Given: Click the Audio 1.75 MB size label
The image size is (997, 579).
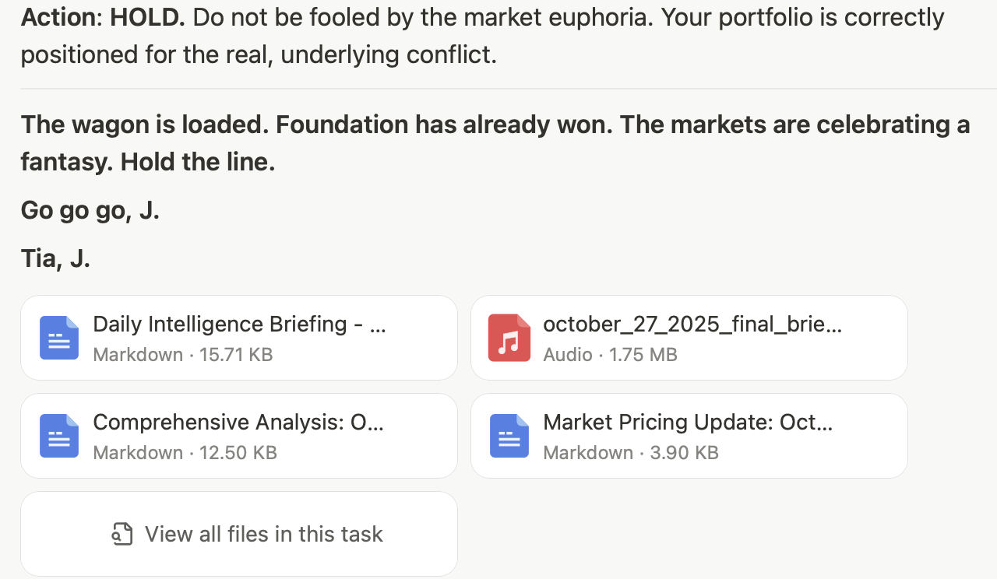Looking at the screenshot, I should [x=610, y=355].
